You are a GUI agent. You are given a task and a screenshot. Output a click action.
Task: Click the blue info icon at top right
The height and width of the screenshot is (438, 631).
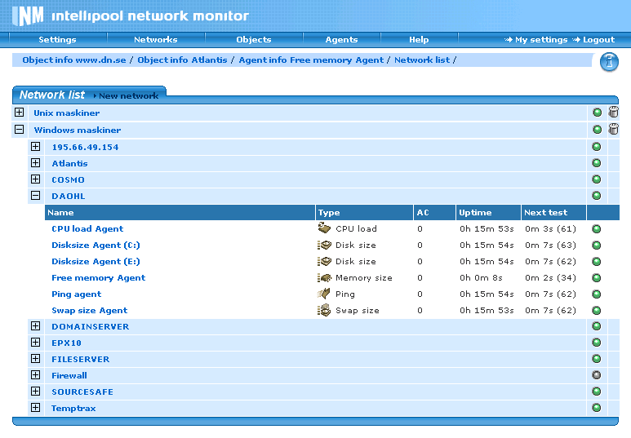pos(609,62)
